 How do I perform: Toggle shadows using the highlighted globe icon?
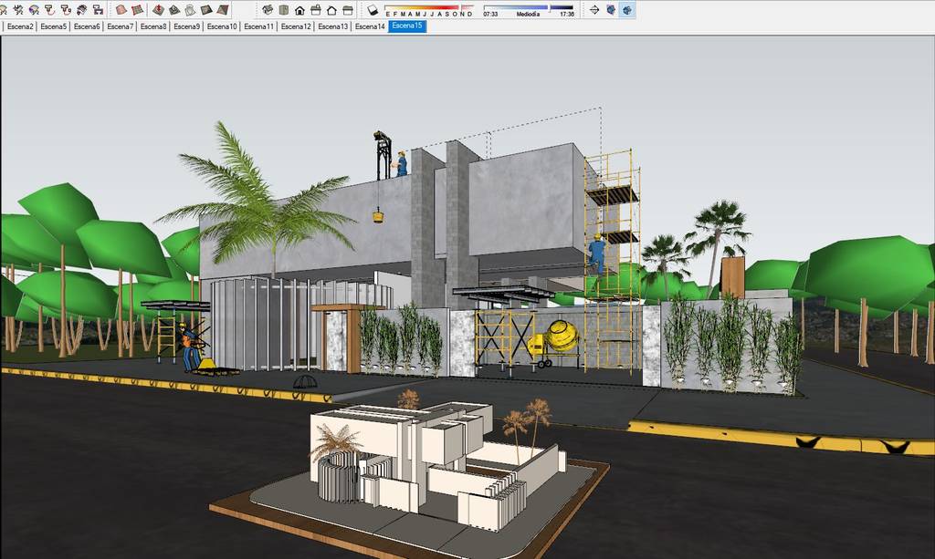pos(626,8)
